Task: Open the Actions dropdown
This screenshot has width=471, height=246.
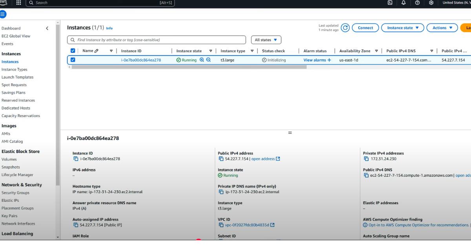Action: point(442,28)
